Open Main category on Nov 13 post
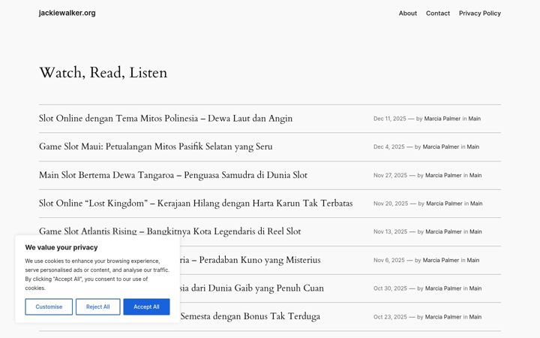The image size is (540, 338). pyautogui.click(x=475, y=232)
